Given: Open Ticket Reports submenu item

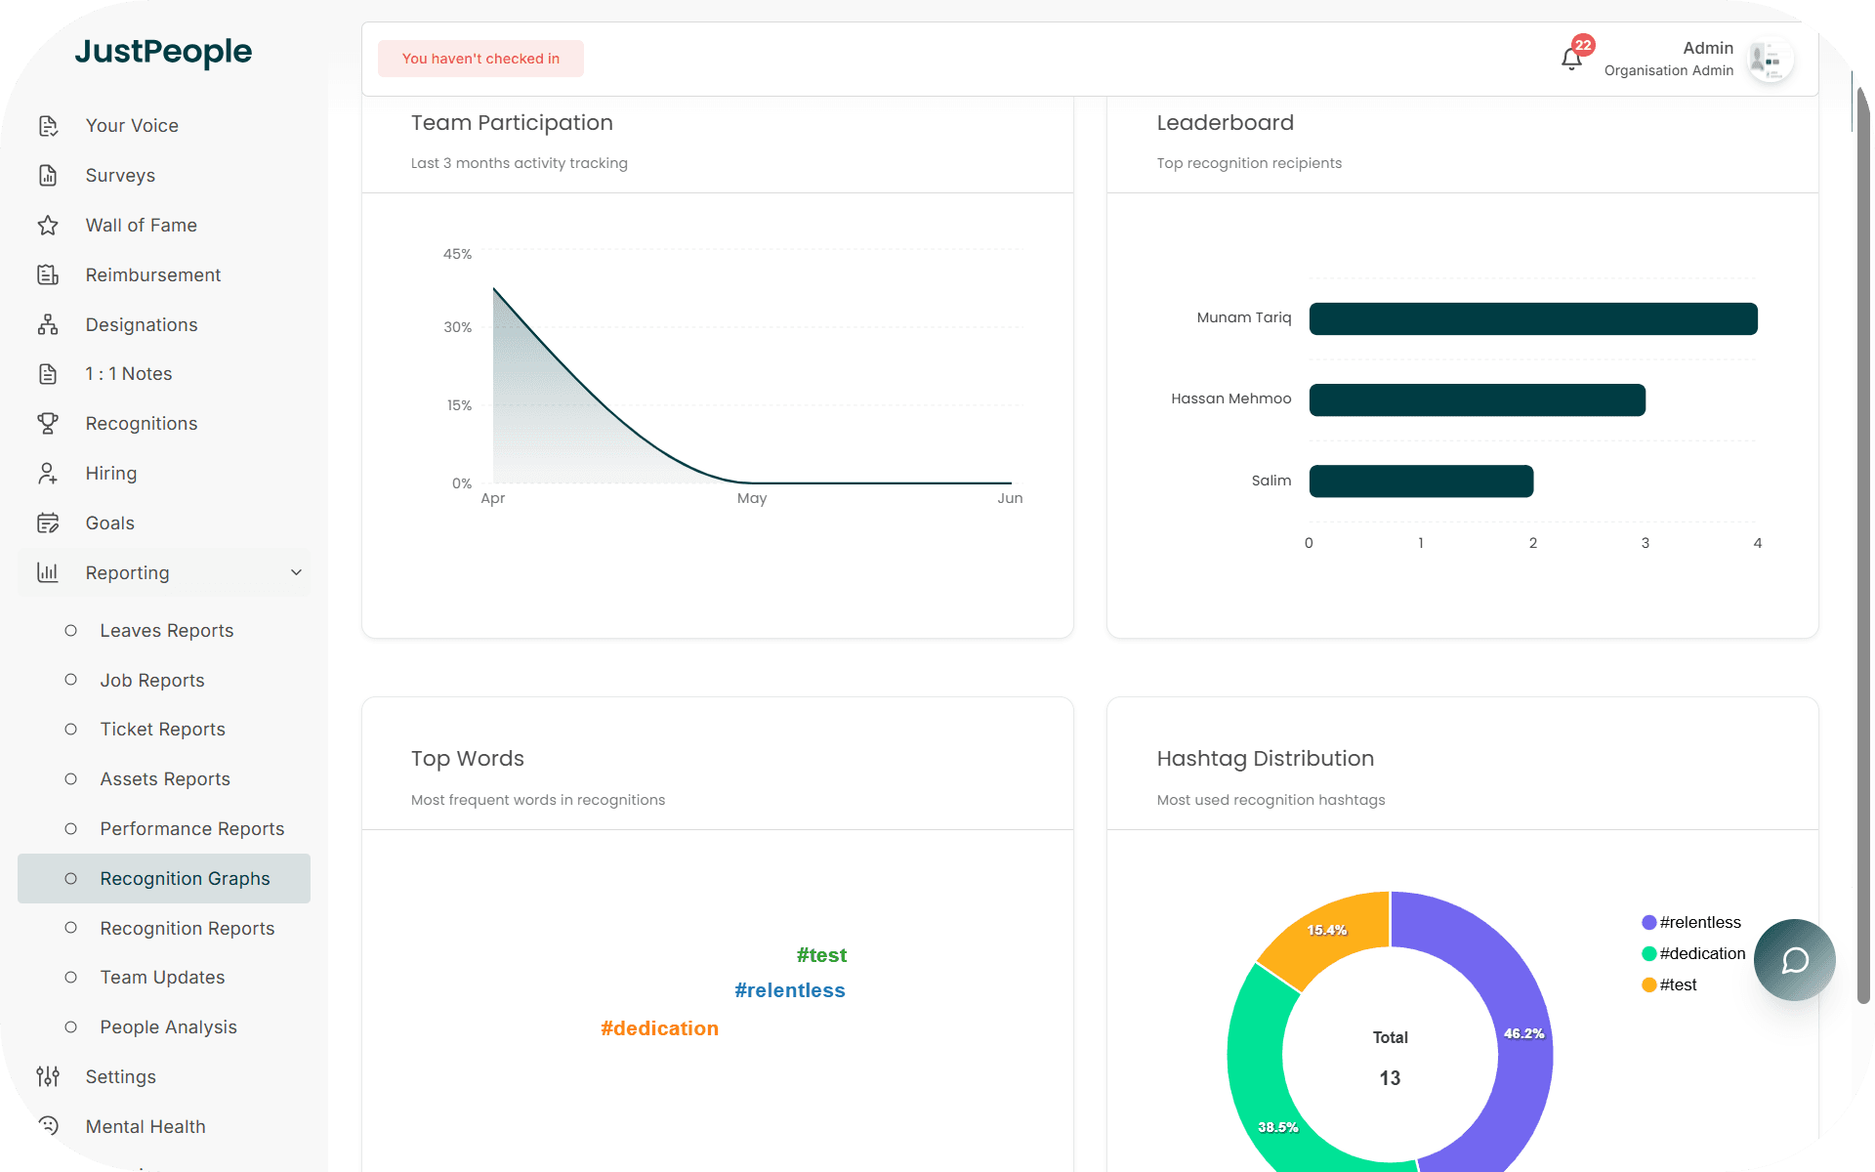Looking at the screenshot, I should coord(164,730).
